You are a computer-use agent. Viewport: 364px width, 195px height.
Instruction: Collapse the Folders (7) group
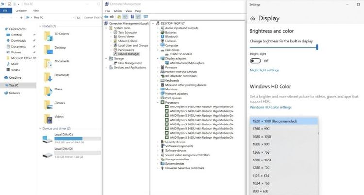coord(40,26)
